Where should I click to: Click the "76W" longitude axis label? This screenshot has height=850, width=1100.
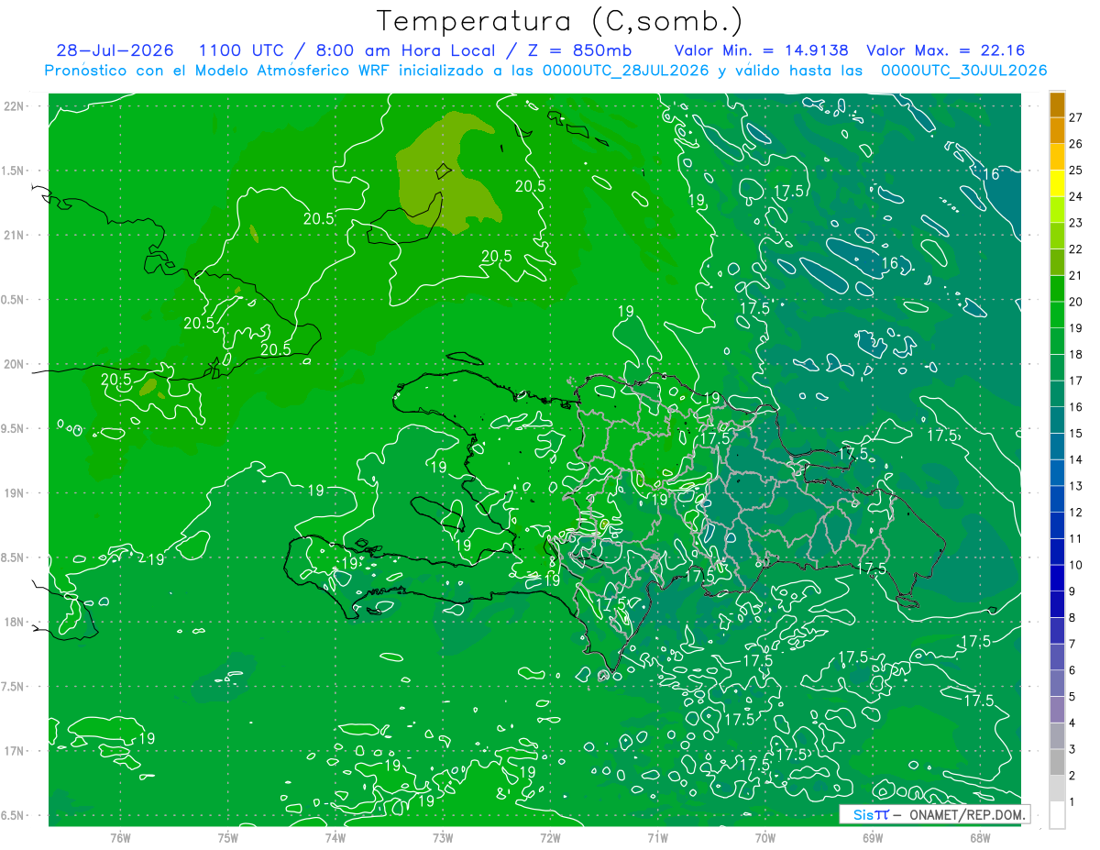[120, 837]
